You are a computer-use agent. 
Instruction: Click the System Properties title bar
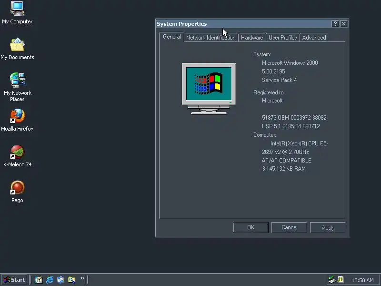click(x=243, y=24)
